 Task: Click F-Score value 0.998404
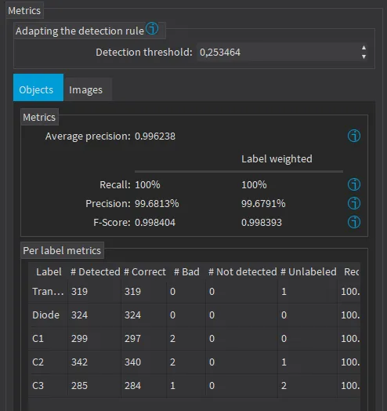[155, 222]
